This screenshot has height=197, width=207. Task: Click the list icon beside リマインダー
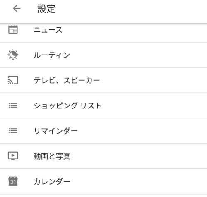click(13, 131)
